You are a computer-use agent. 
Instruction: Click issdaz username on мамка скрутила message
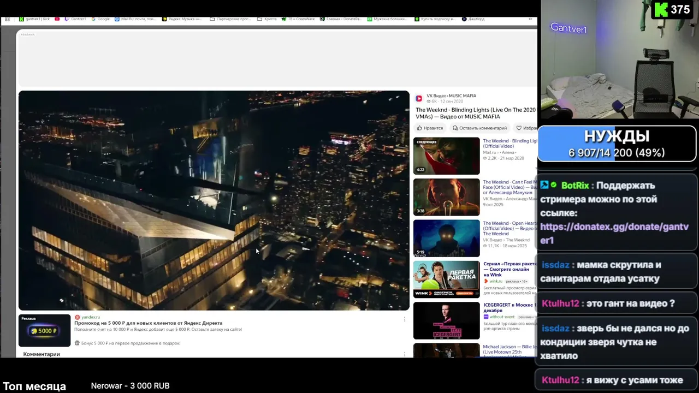coord(555,265)
